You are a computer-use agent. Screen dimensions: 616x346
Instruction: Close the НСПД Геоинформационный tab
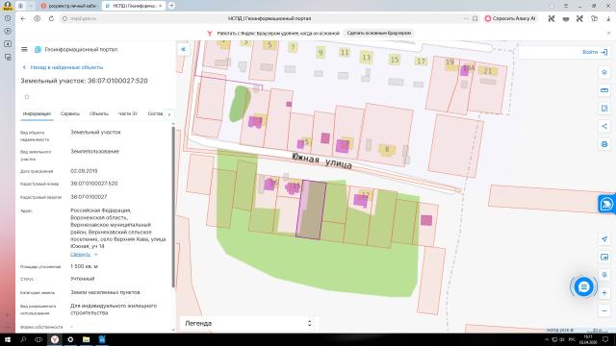click(x=161, y=6)
